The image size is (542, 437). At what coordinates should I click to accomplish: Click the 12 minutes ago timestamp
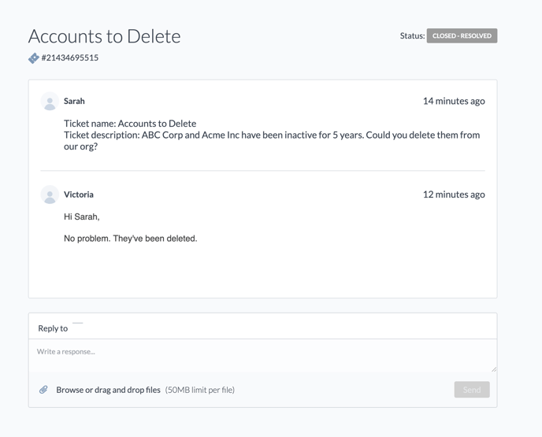[x=454, y=194]
